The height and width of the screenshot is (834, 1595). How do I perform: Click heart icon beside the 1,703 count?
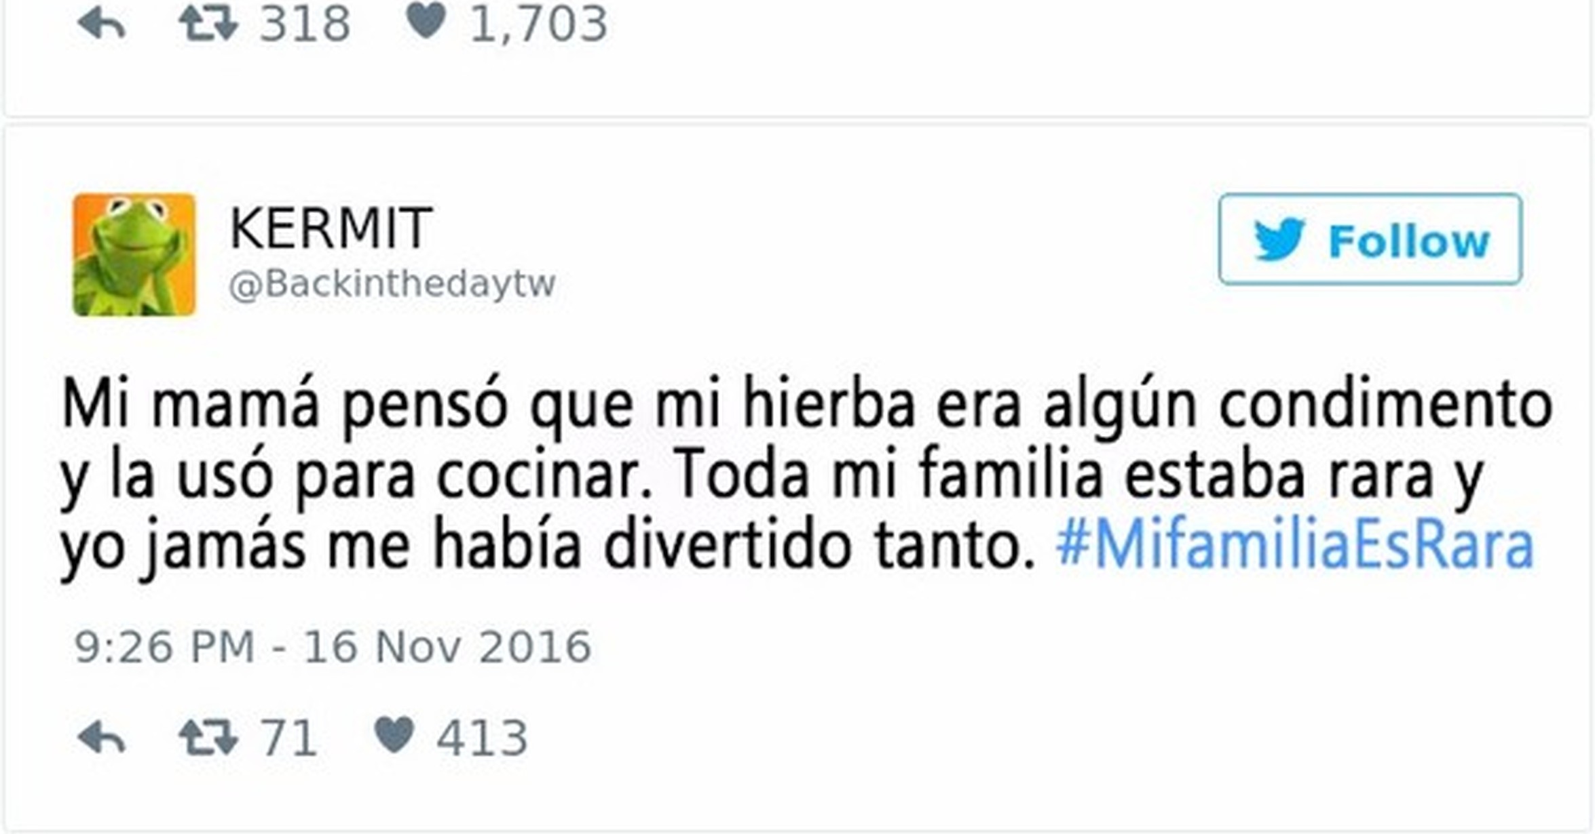click(426, 20)
